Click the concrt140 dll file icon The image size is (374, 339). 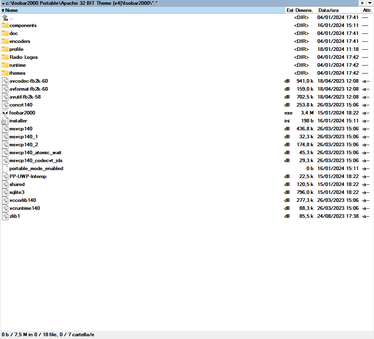[5, 105]
